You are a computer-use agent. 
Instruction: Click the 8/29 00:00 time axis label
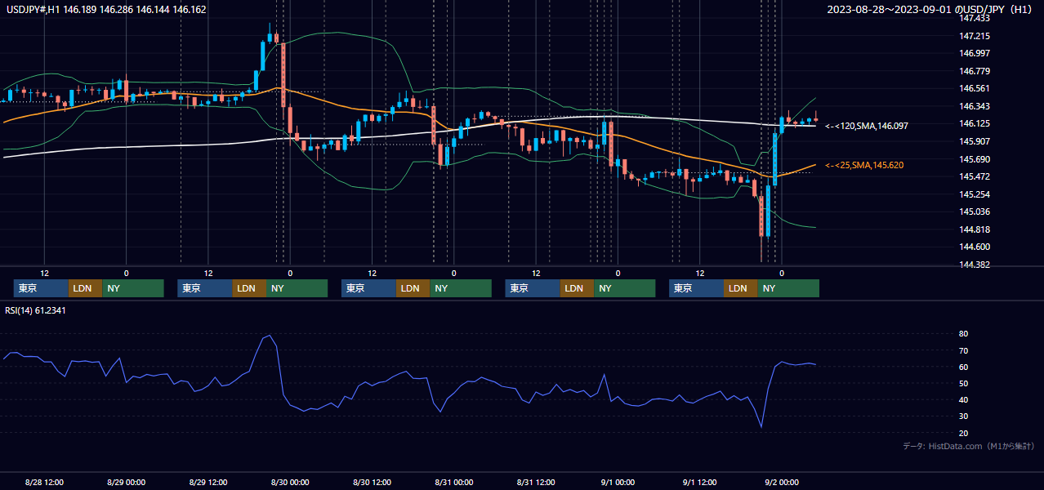point(126,483)
